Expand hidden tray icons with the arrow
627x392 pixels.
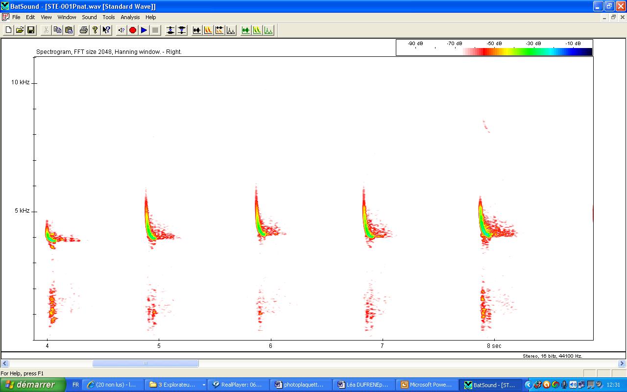coord(529,385)
